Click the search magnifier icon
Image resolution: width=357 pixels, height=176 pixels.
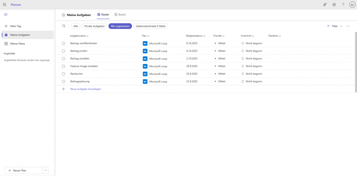(x=63, y=26)
